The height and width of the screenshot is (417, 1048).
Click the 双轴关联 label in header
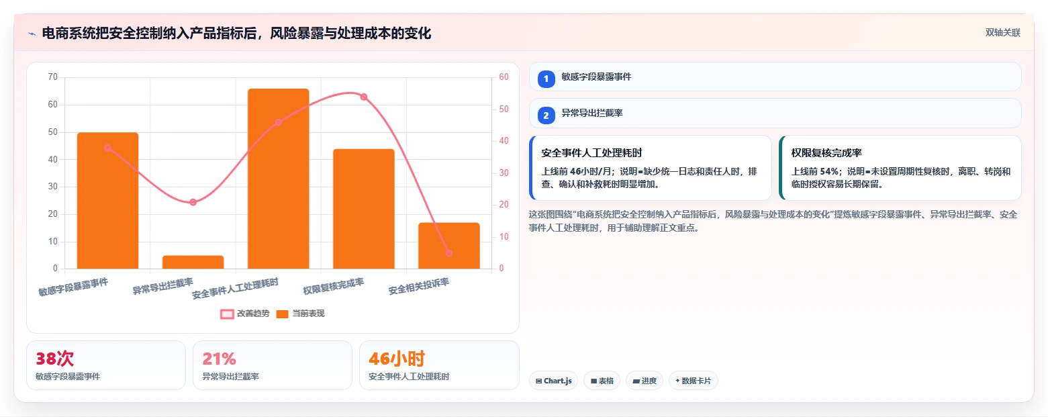click(1002, 33)
